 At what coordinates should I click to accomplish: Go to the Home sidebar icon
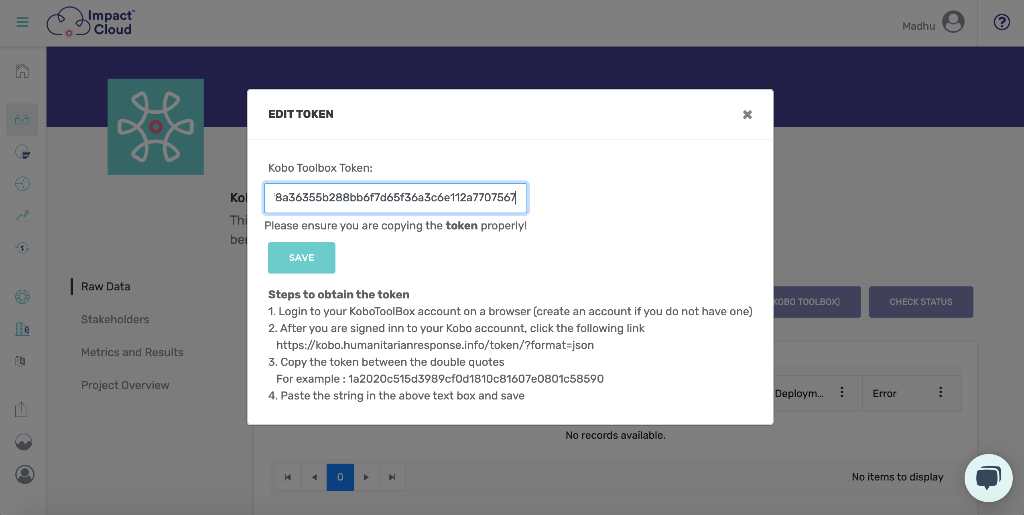22,71
